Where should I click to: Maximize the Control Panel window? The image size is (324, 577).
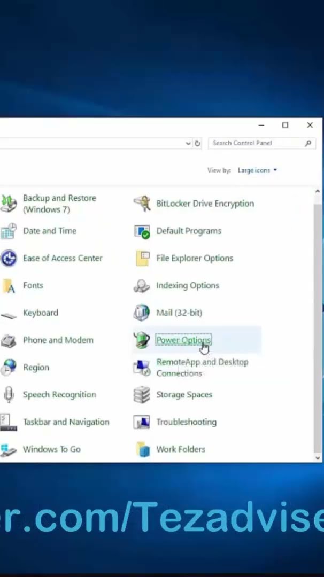[x=286, y=126]
